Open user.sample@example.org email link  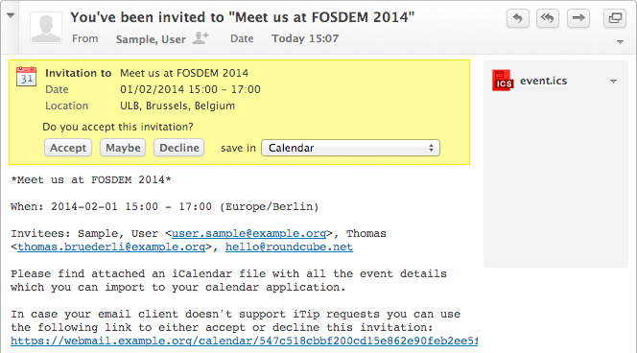point(249,233)
